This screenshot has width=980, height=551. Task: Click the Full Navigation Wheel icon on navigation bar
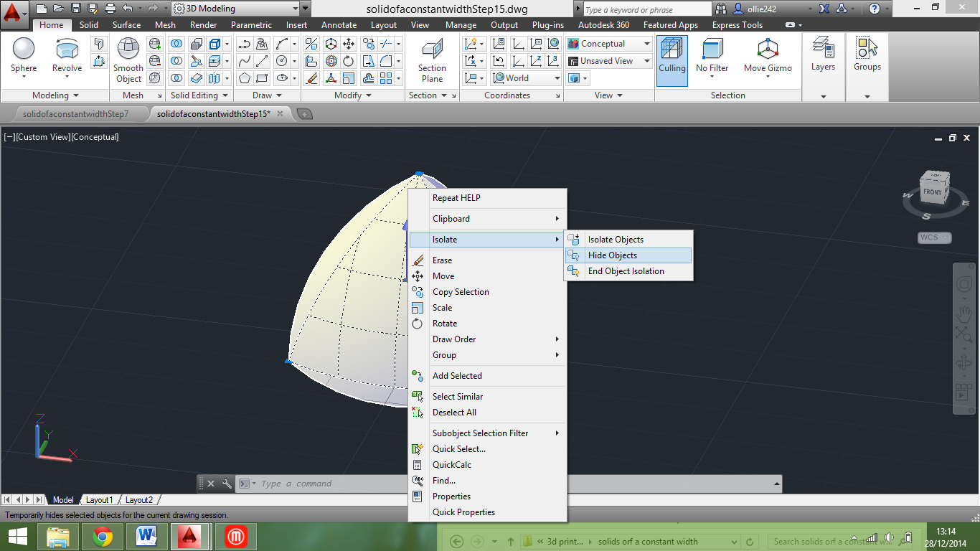point(963,284)
